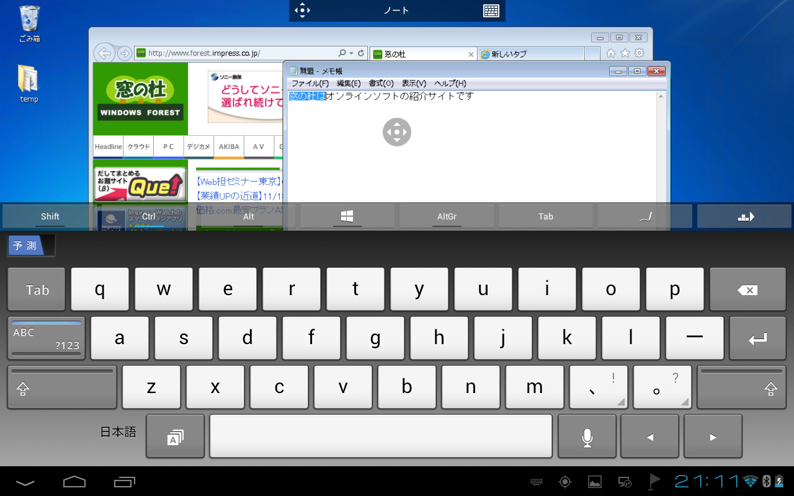Select the ごみ箱 recycle bin desktop icon
794x496 pixels.
point(29,24)
